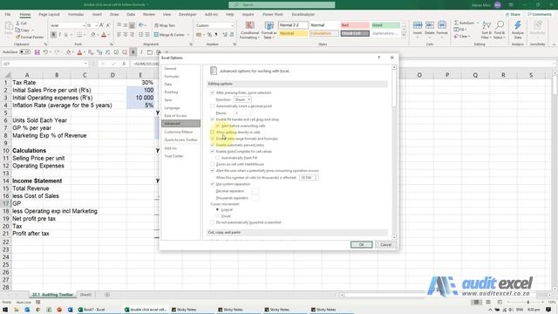Click the italic I icon
The height and width of the screenshot is (314, 558).
coord(60,35)
